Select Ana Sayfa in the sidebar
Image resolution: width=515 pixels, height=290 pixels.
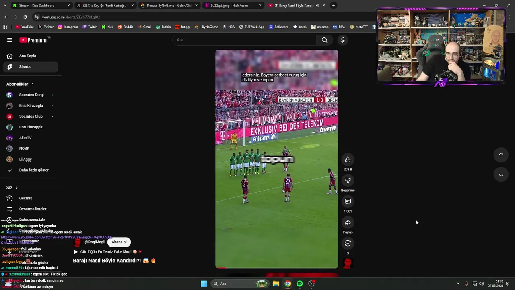click(31, 56)
